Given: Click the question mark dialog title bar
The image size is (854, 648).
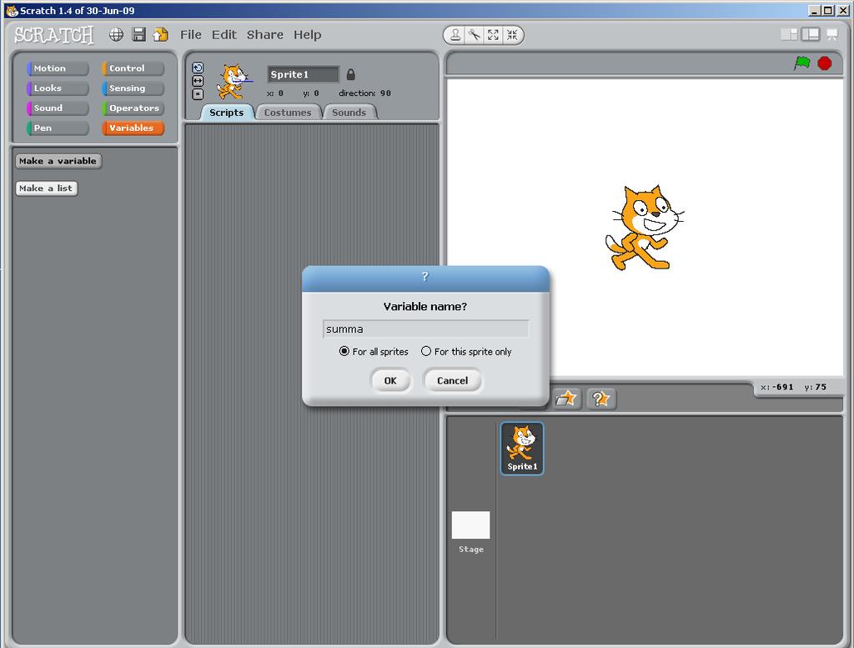Looking at the screenshot, I should (425, 278).
